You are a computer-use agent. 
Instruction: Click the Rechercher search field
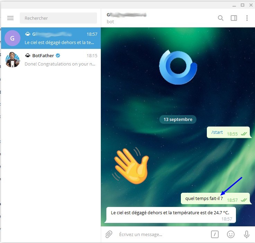59,18
